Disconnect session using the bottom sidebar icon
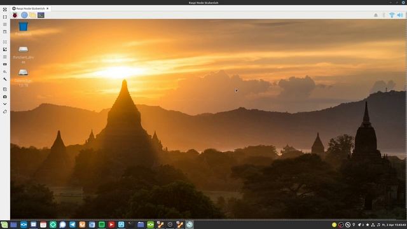 [4, 111]
